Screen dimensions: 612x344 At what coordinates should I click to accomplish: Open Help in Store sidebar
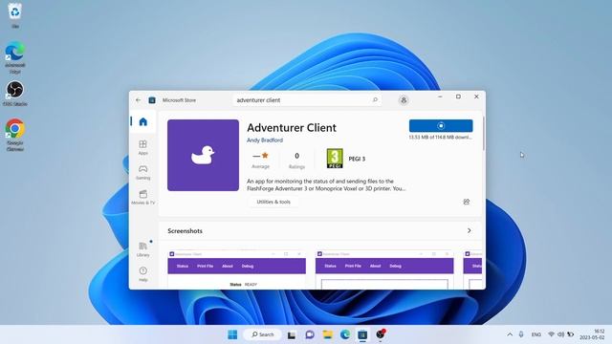[x=142, y=274]
